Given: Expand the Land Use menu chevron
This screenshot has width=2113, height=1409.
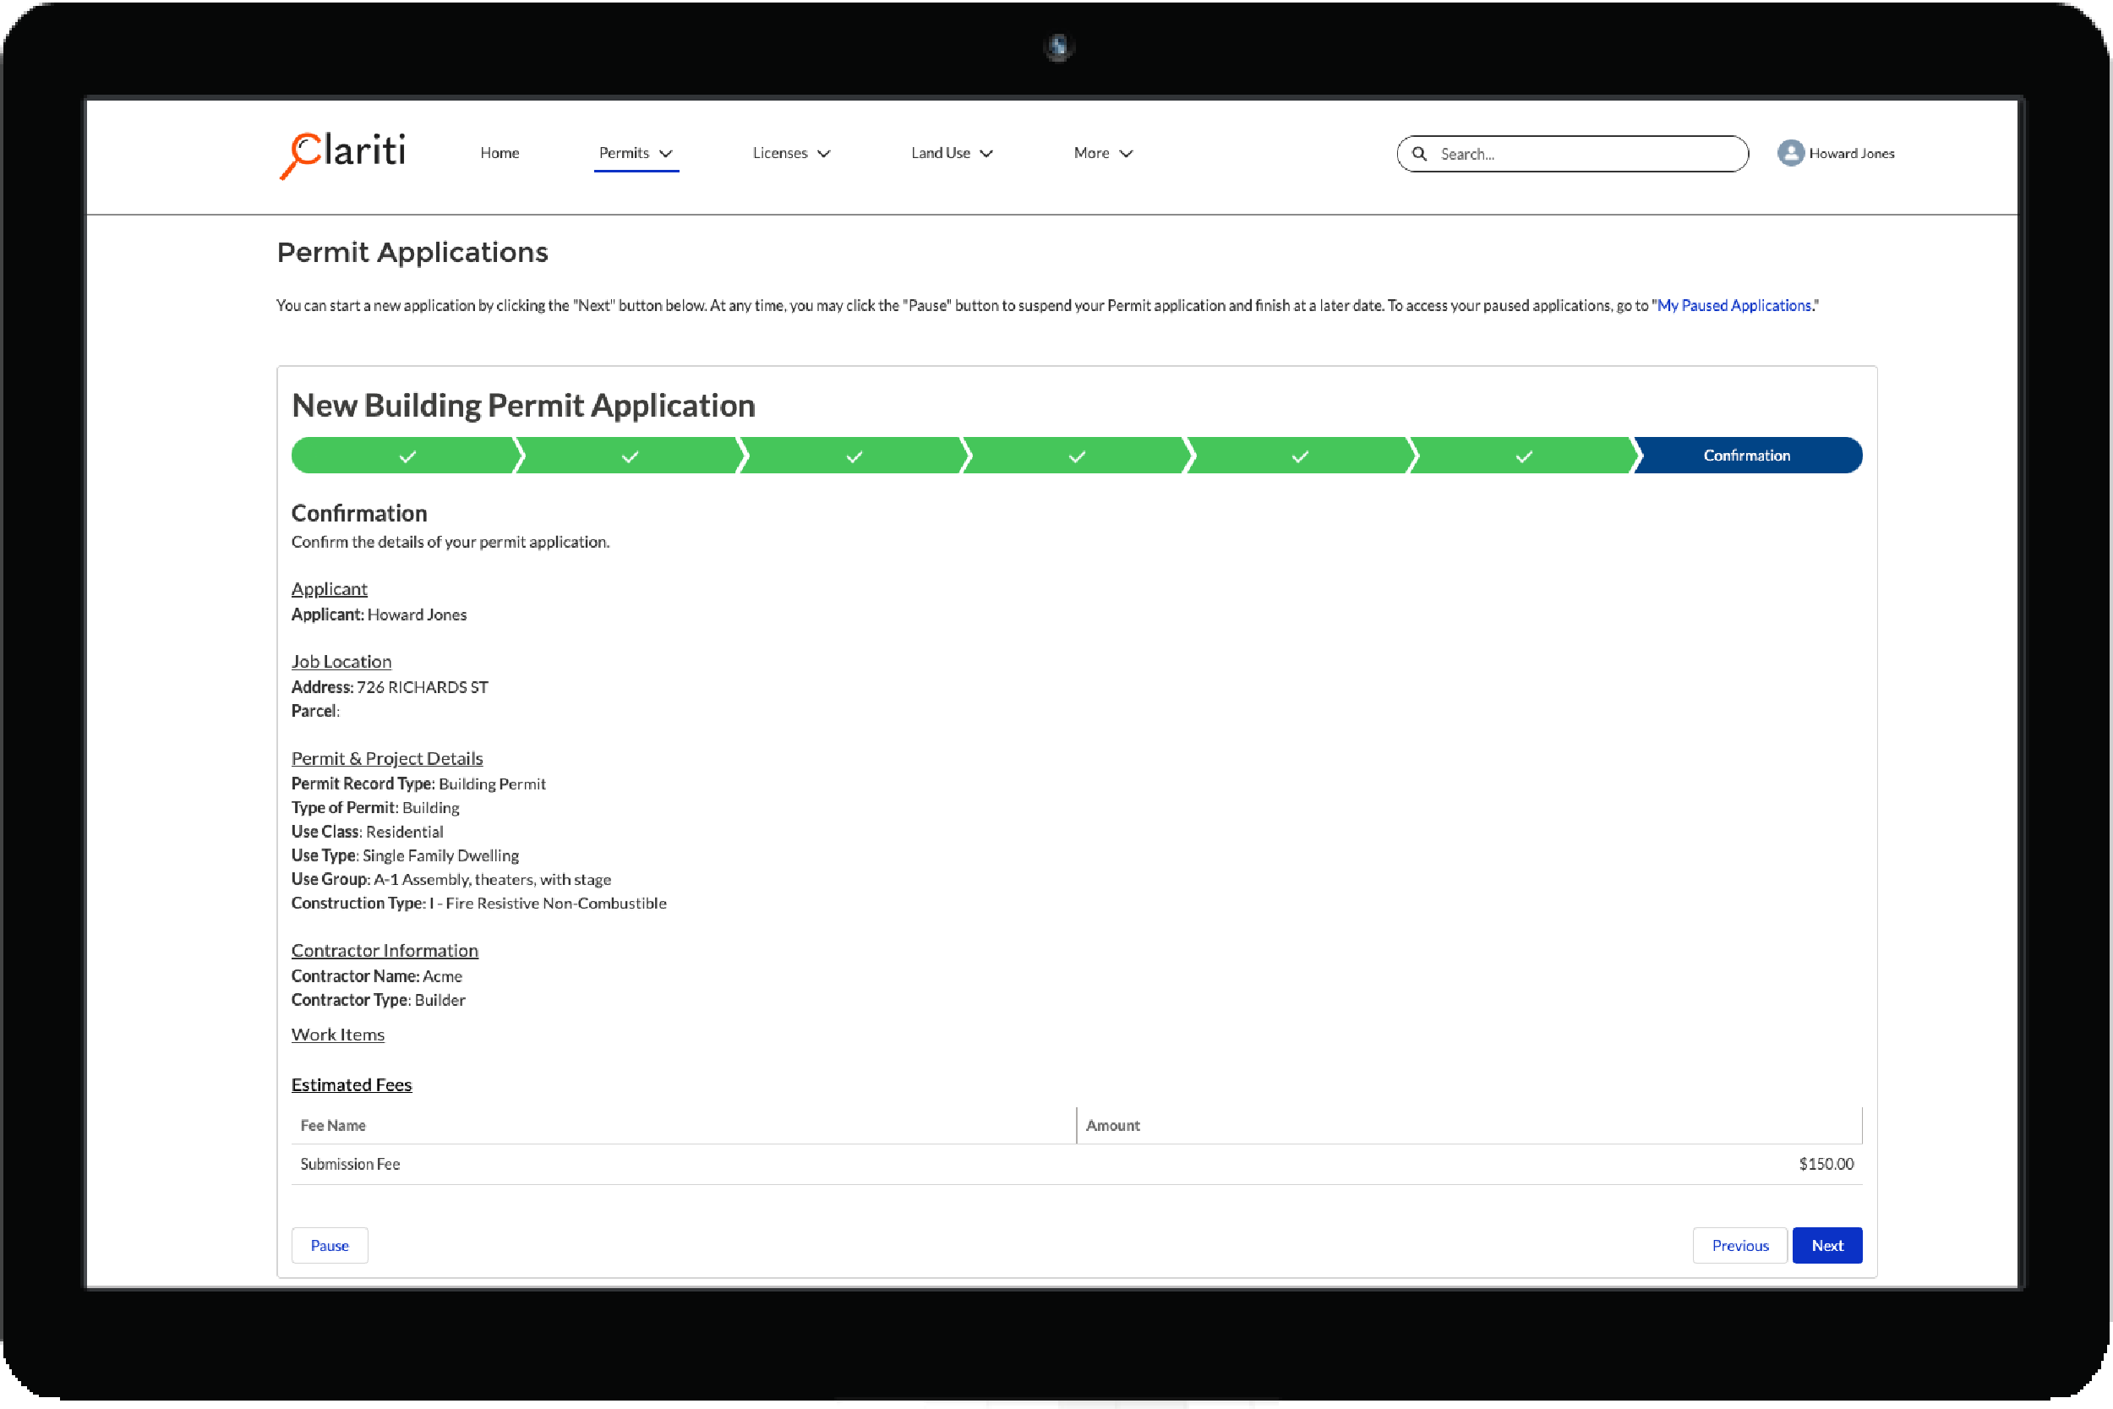Looking at the screenshot, I should (x=986, y=154).
